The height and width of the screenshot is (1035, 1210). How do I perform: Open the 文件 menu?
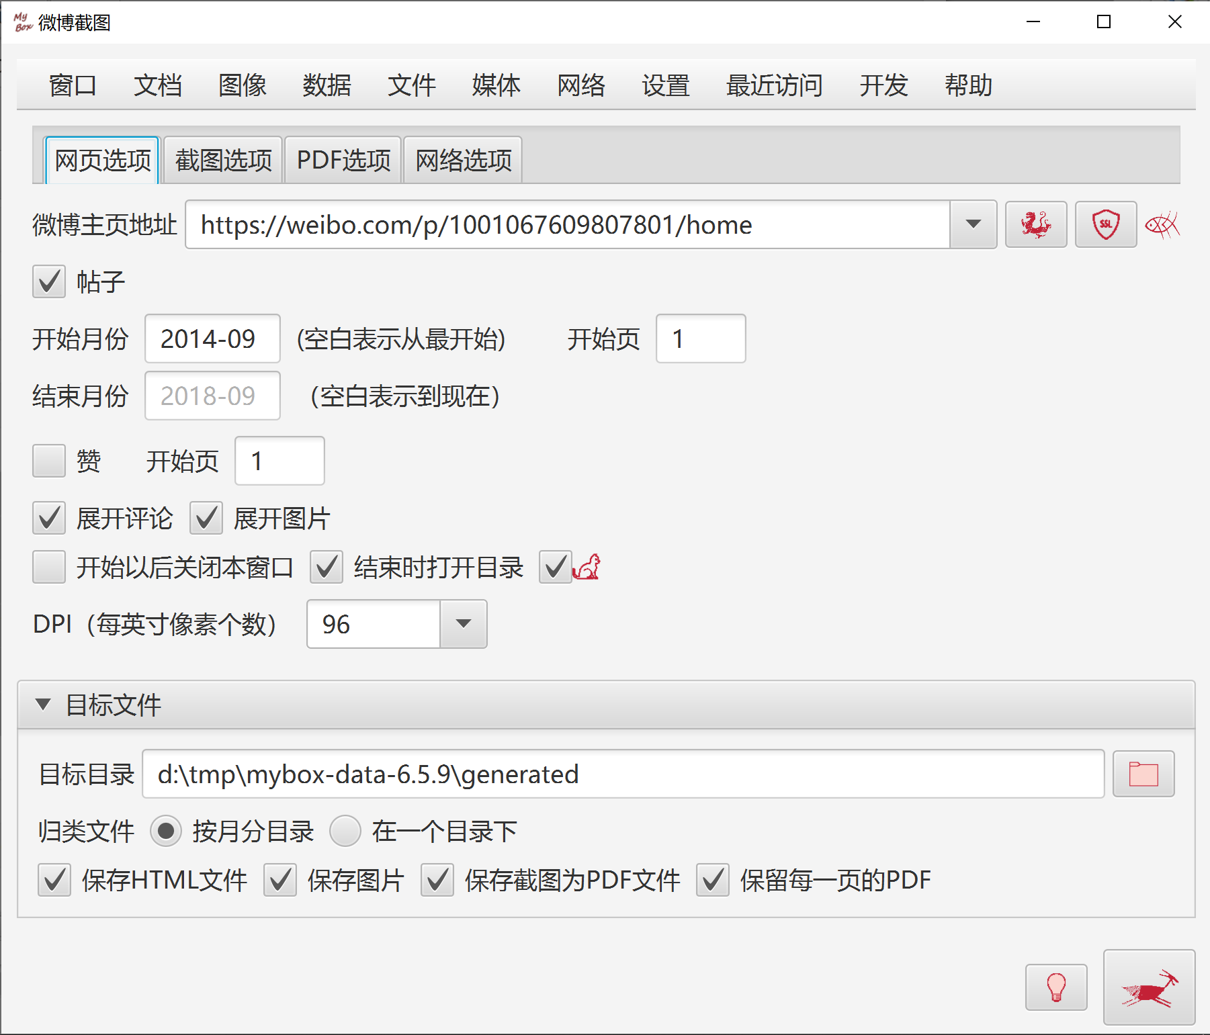pos(411,85)
